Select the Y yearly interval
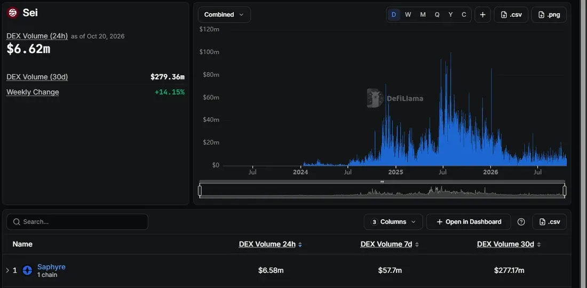Viewport: 587px width, 288px height. pyautogui.click(x=451, y=14)
